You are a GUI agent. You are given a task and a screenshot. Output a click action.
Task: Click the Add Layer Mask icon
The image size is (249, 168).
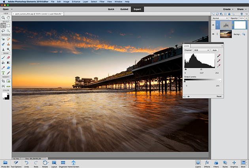[225, 14]
